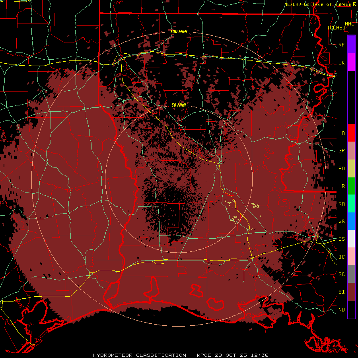Screen dimensions: 358x358
Task: Click the UK magenta legend color swatch
Action: tap(351, 62)
